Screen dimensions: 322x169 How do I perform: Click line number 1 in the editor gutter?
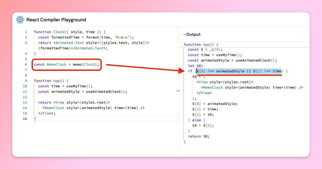pos(26,32)
